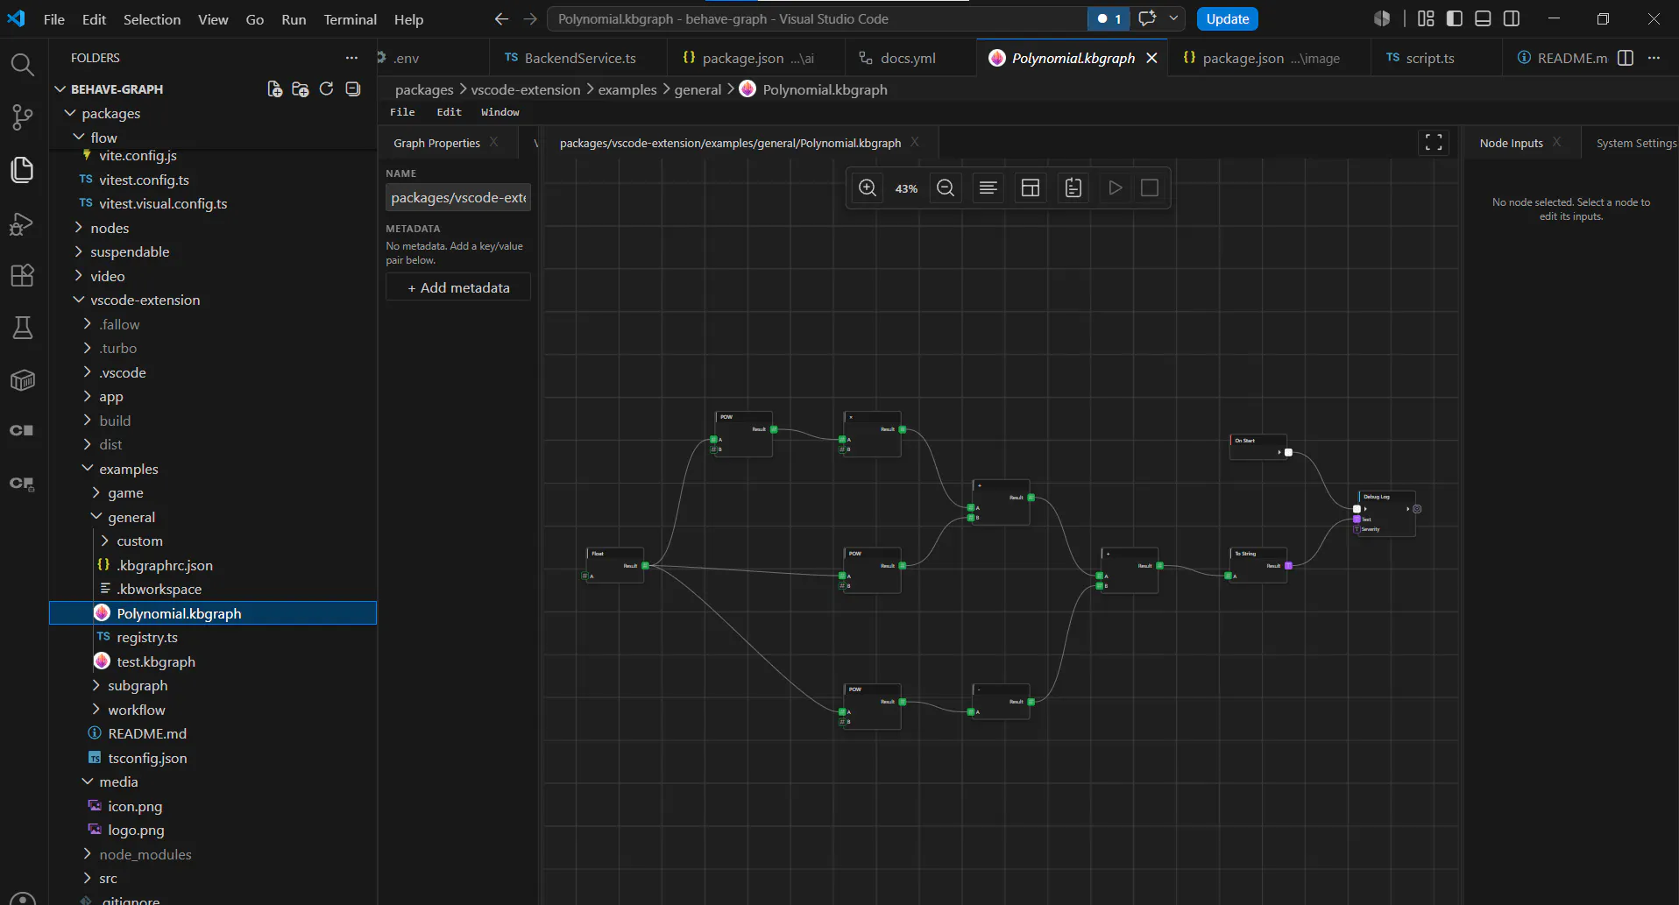Click the Update button

point(1227,18)
